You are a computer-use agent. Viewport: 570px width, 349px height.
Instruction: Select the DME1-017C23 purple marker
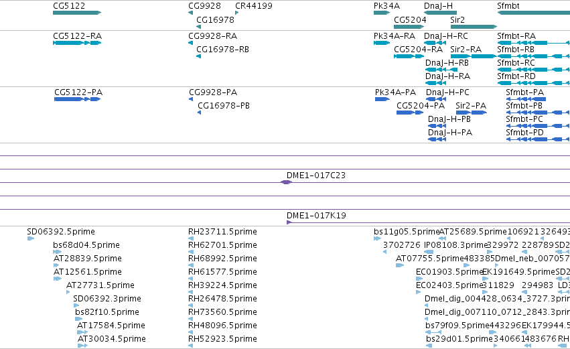[x=287, y=182]
